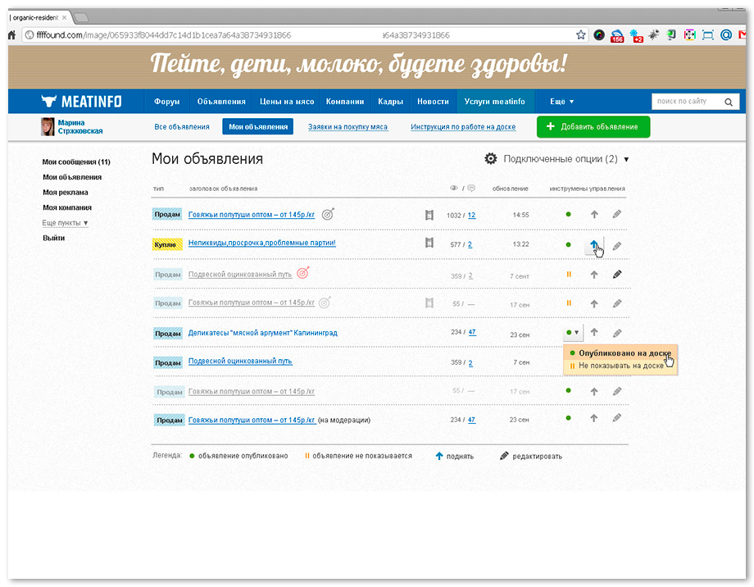The height and width of the screenshot is (587, 754).
Task: Toggle the green published dot in the 14:55 row
Action: click(569, 215)
